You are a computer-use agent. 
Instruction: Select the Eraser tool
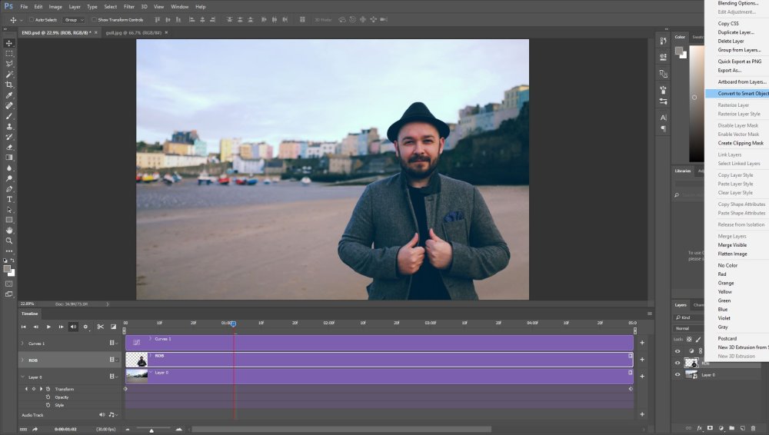(8, 147)
